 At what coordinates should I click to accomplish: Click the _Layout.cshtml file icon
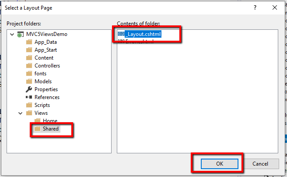[121, 34]
